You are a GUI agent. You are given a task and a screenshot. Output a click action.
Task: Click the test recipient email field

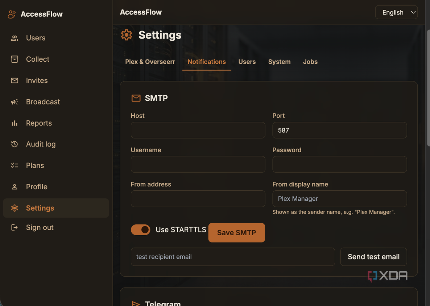[233, 257]
